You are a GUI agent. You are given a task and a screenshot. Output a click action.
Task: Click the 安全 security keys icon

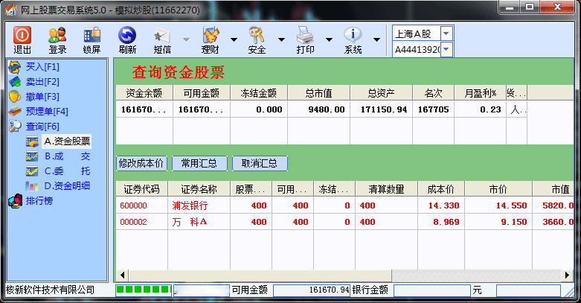(257, 35)
